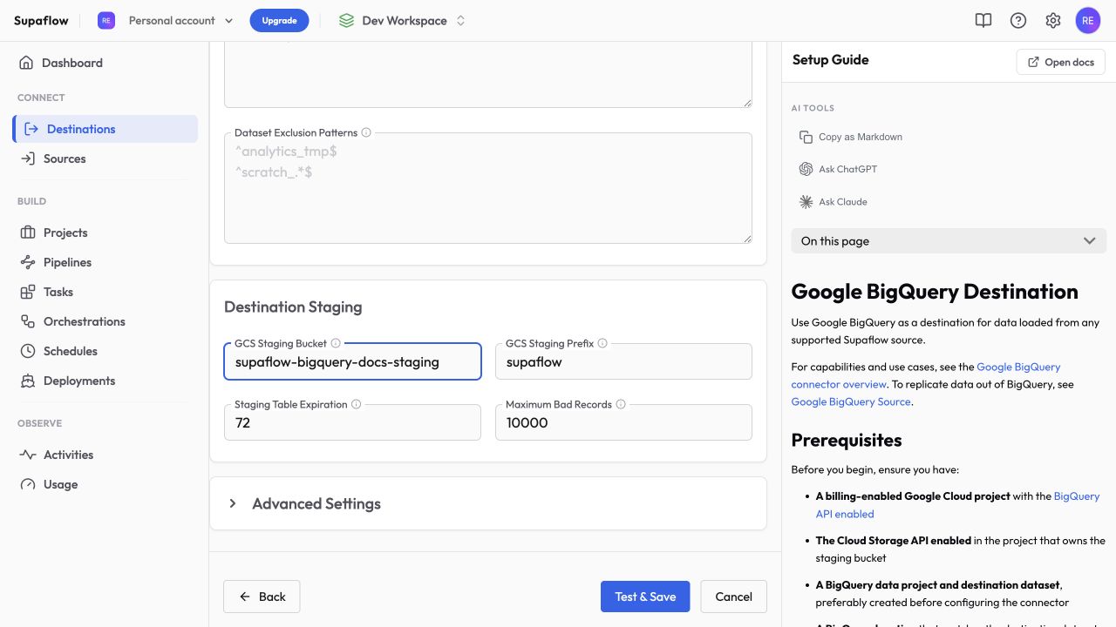Click the Ask ChatGPT text
The width and height of the screenshot is (1116, 627).
pyautogui.click(x=847, y=169)
